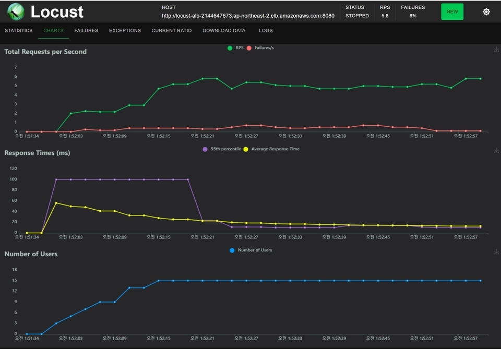Click "오전 1:52:45" label under response times chart
501x349 pixels.
click(378, 237)
